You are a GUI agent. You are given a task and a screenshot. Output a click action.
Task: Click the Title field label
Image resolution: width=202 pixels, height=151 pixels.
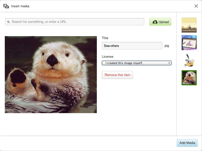click(105, 38)
